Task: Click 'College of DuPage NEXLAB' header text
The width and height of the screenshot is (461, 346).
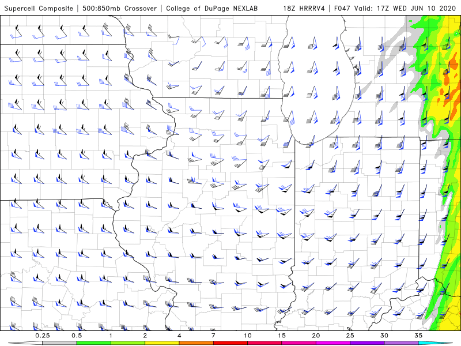Action: (211, 8)
